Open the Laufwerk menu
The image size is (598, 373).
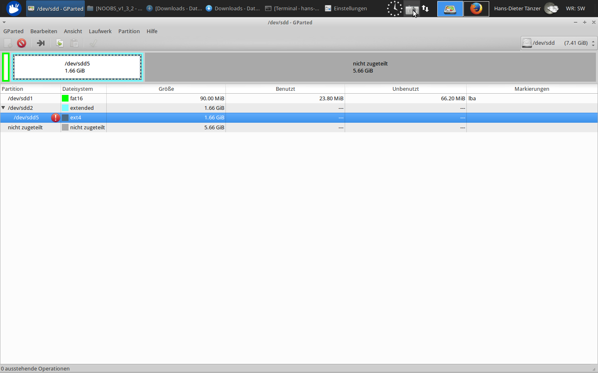coord(100,31)
